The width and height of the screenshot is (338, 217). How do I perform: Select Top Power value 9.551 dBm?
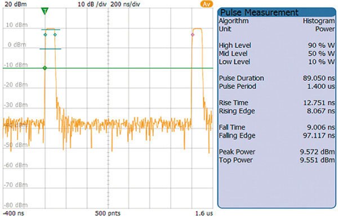tap(318, 160)
